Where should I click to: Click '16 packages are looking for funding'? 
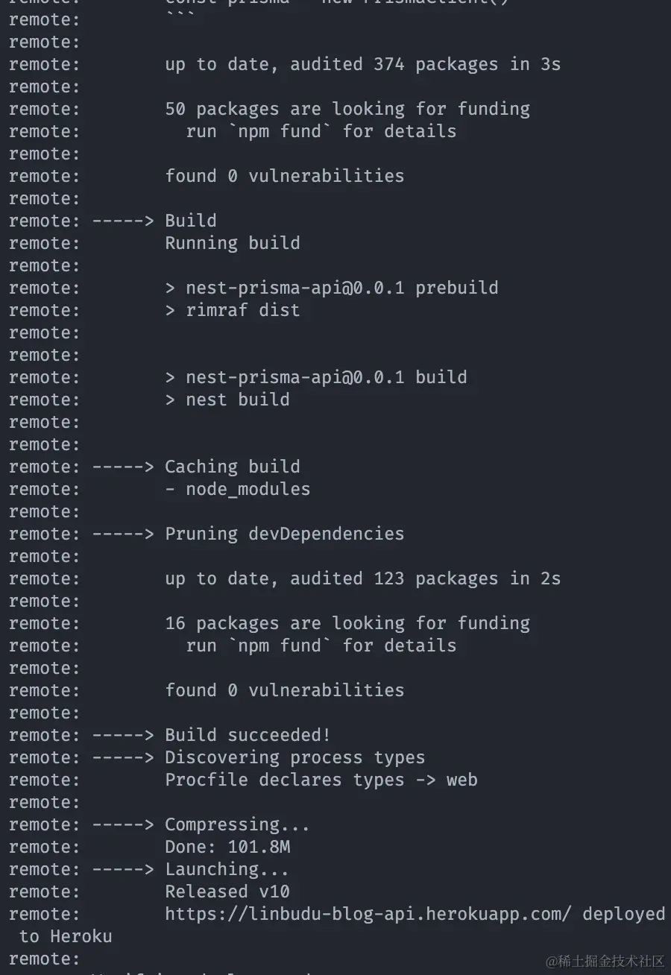[347, 623]
